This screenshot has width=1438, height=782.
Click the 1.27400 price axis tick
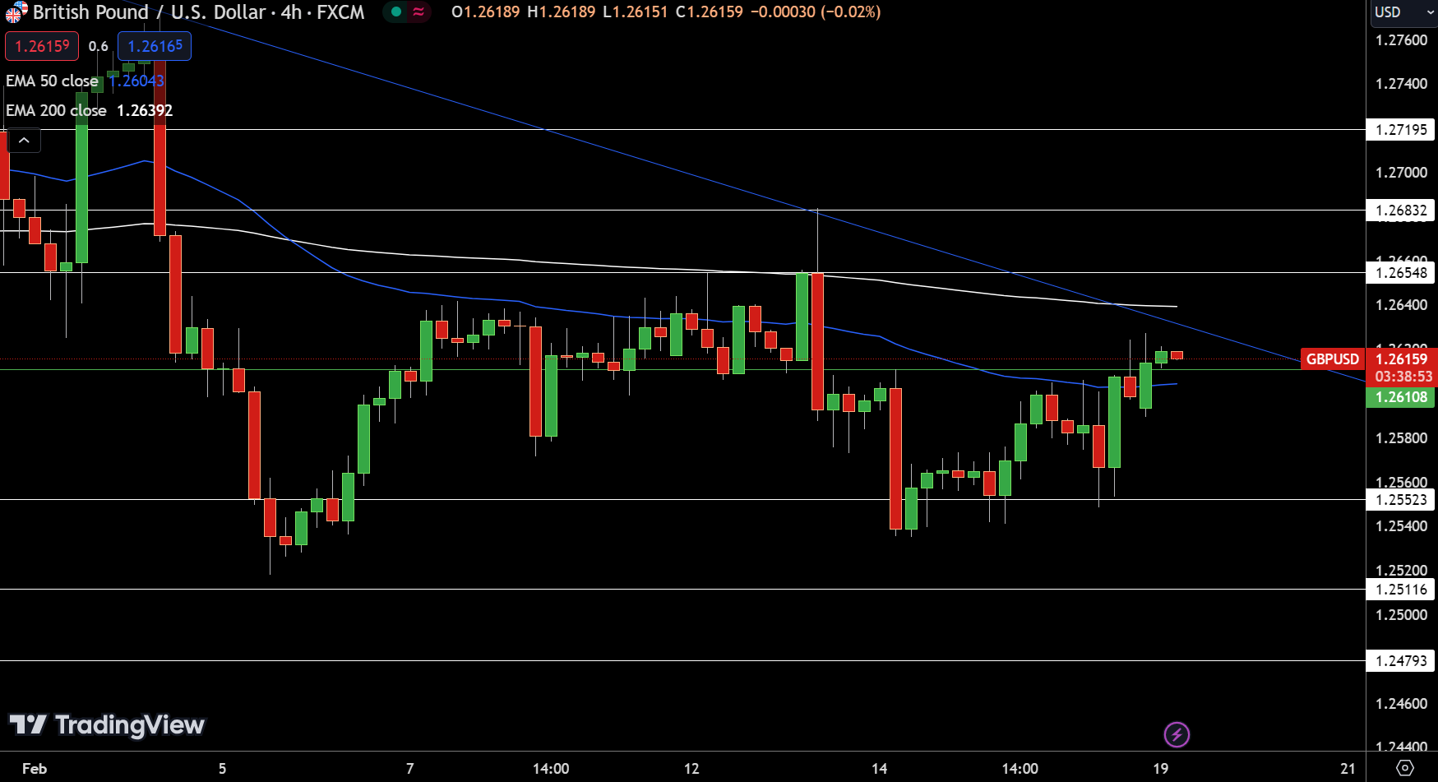point(1401,84)
